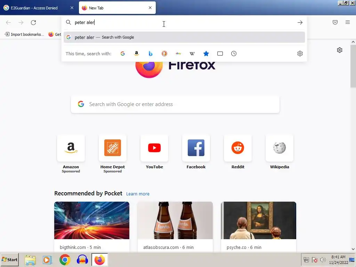Screen dimensions: 356x267
Task: Search open tabs using the tab icon
Action: pos(220,54)
